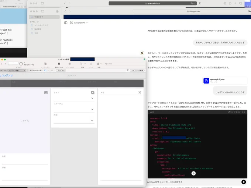This screenshot has width=251, height=188.
Task: Switch to Form view in FileMaker
Action: coord(45,70)
